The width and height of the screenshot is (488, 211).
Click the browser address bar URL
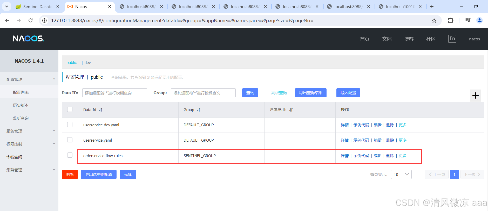(x=182, y=20)
